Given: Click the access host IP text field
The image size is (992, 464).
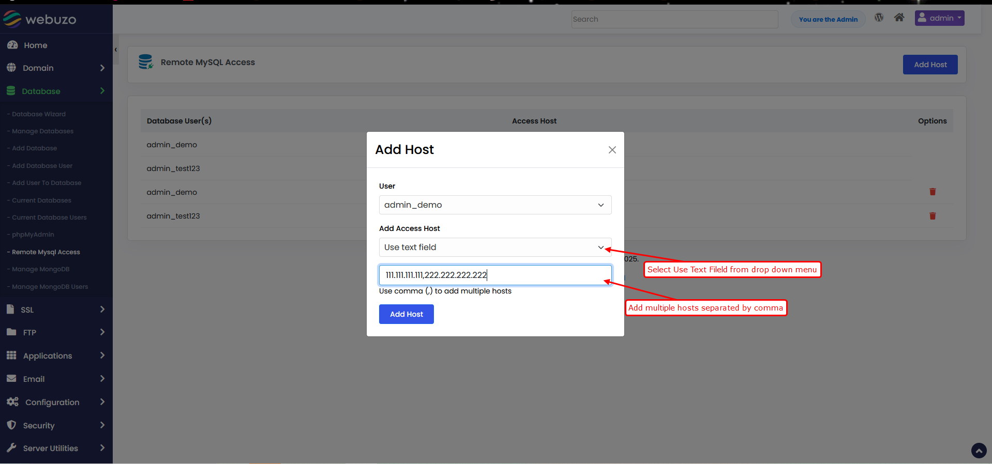Looking at the screenshot, I should click(495, 275).
